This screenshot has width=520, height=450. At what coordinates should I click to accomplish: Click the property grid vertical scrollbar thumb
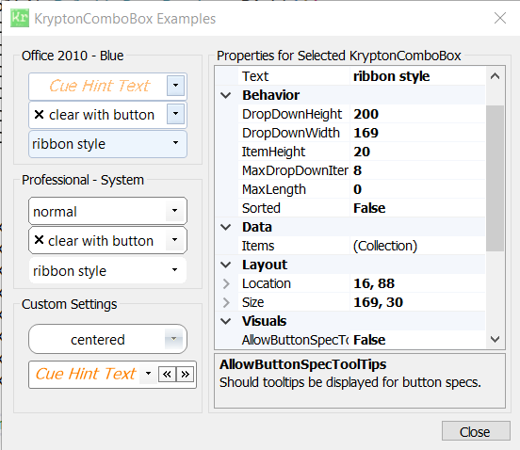(496, 178)
